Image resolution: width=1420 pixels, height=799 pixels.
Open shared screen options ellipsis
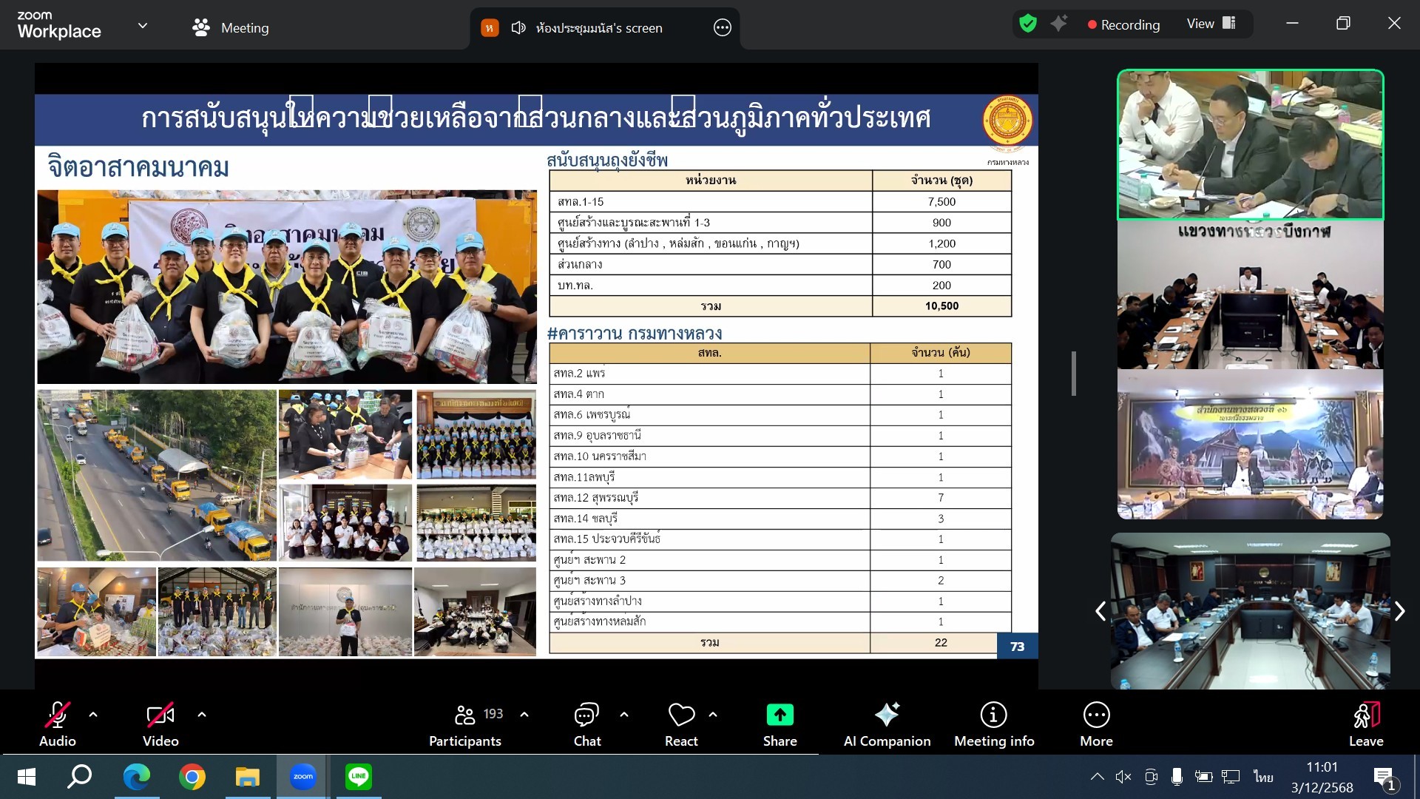point(722,27)
